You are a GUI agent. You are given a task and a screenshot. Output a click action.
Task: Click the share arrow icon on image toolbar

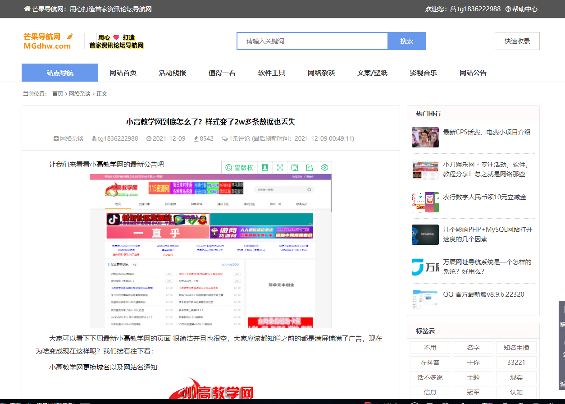click(310, 168)
